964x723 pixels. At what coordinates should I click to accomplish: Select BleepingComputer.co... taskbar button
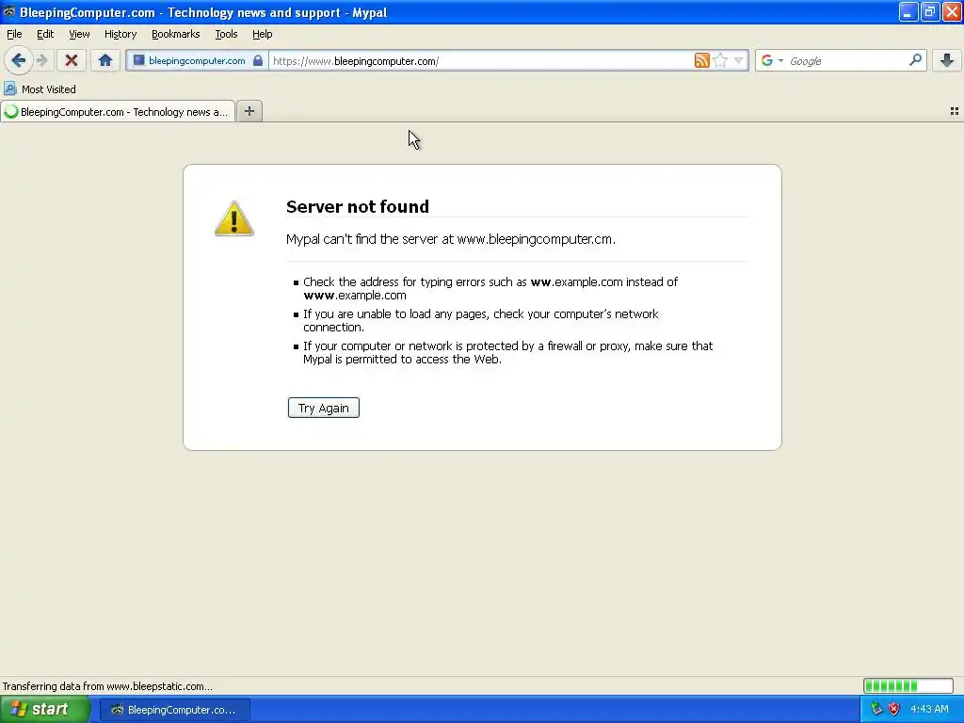pyautogui.click(x=174, y=710)
